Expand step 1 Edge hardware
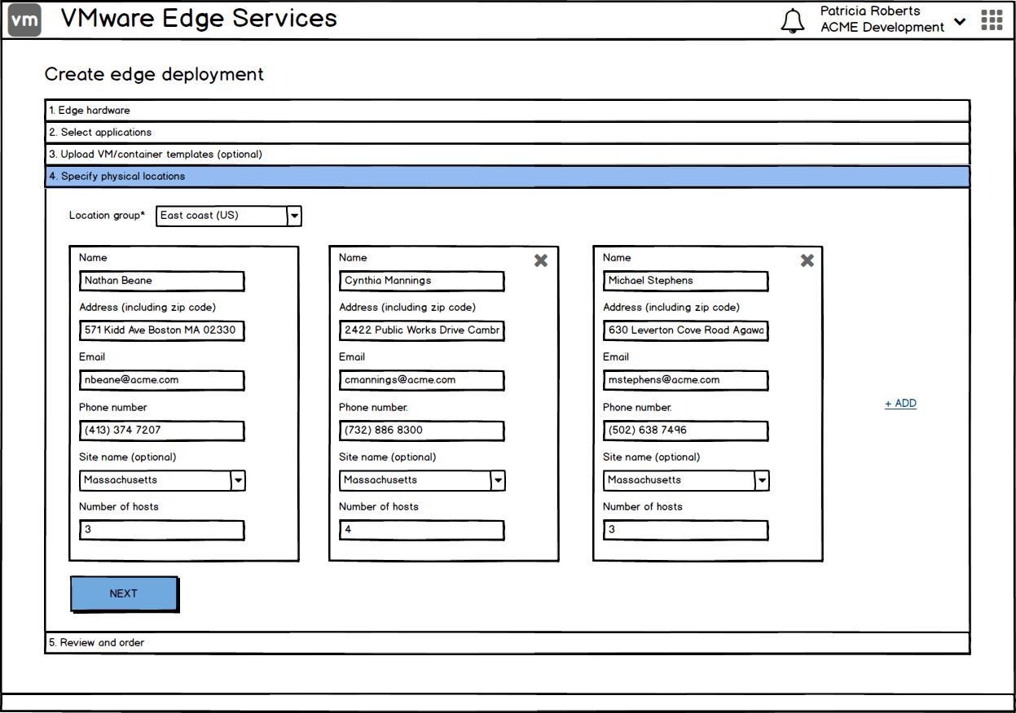The width and height of the screenshot is (1016, 713). tap(508, 111)
